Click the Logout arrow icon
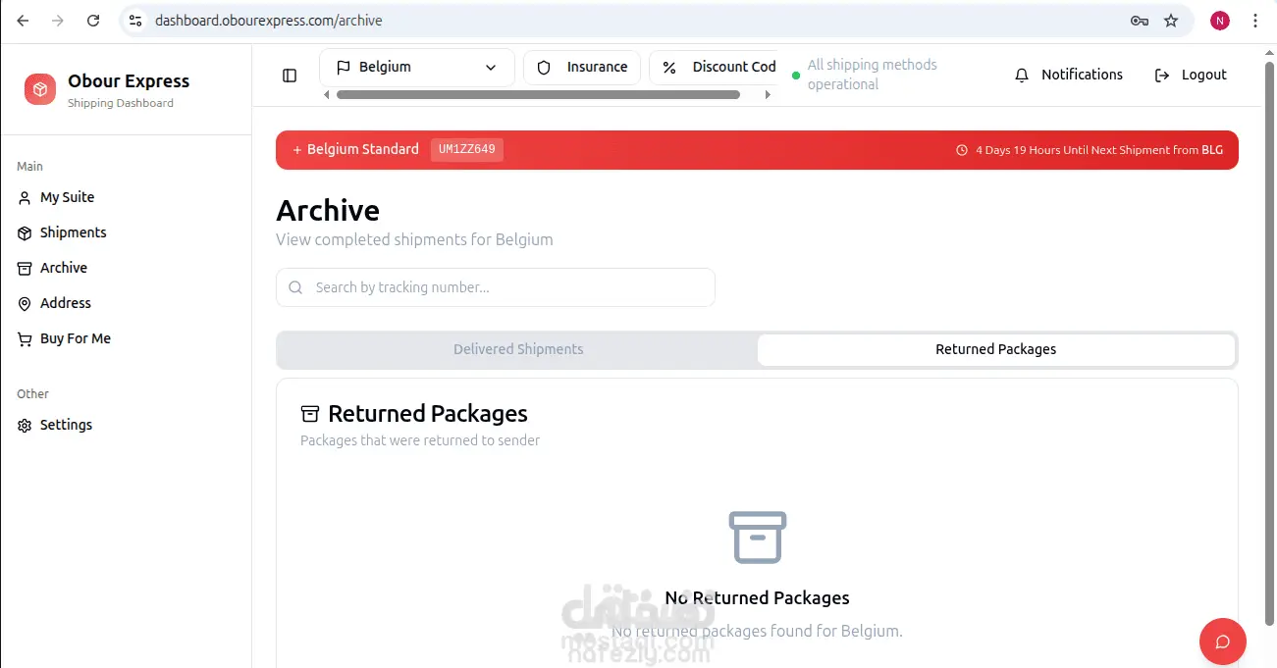This screenshot has height=668, width=1277. click(1162, 76)
